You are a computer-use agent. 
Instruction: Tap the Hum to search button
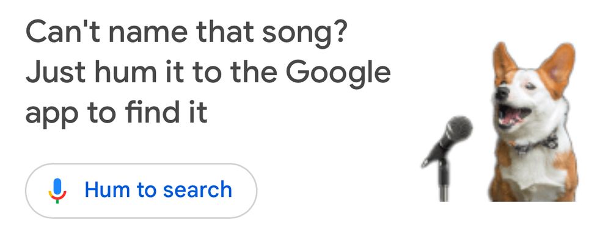(x=141, y=190)
